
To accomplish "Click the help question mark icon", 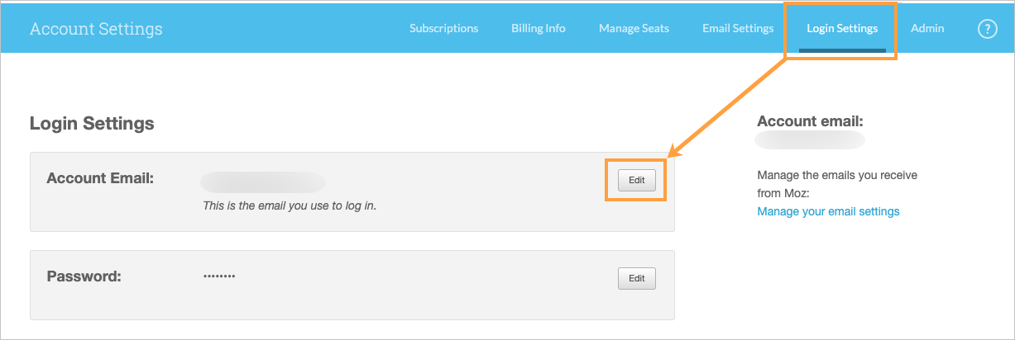I will tap(987, 29).
